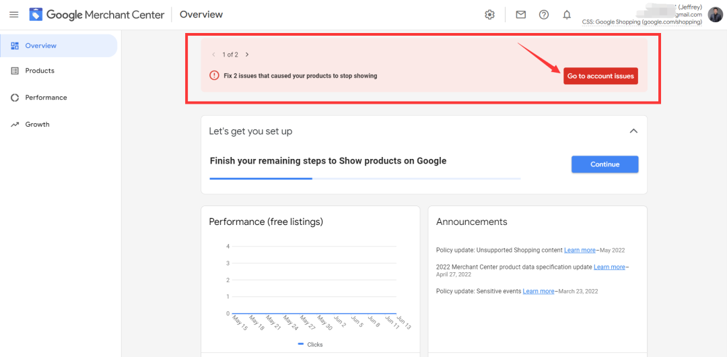
Task: Click the blue Continue button
Action: 605,164
